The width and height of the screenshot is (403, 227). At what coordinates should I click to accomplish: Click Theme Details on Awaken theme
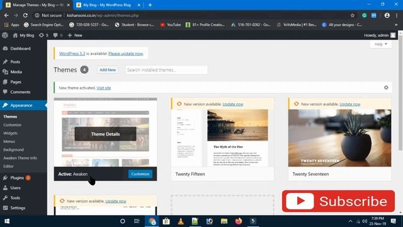tap(105, 134)
